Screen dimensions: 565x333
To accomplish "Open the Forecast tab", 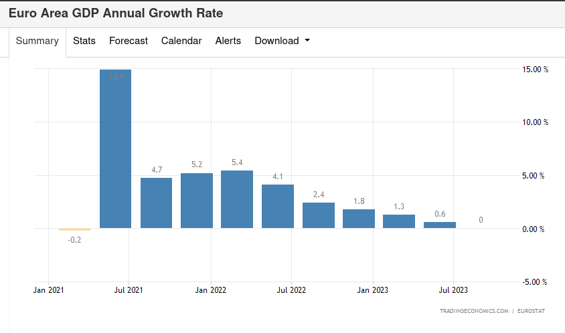I will (x=129, y=41).
